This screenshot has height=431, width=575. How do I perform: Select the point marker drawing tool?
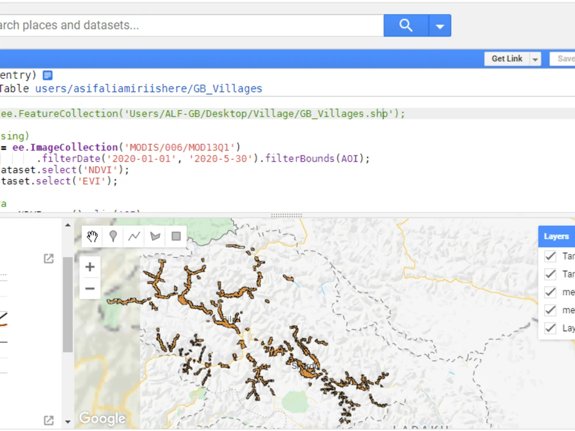click(x=113, y=236)
